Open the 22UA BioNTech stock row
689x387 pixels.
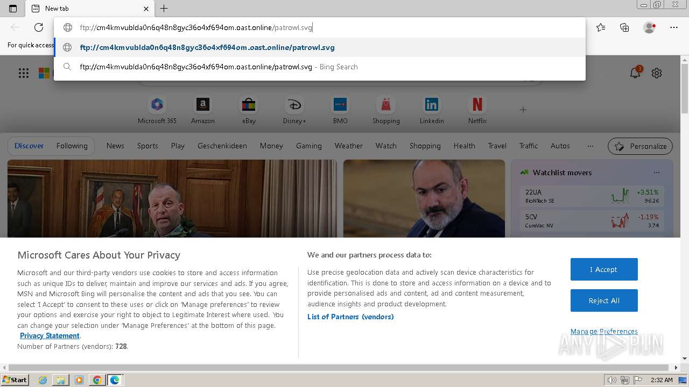[x=592, y=196]
